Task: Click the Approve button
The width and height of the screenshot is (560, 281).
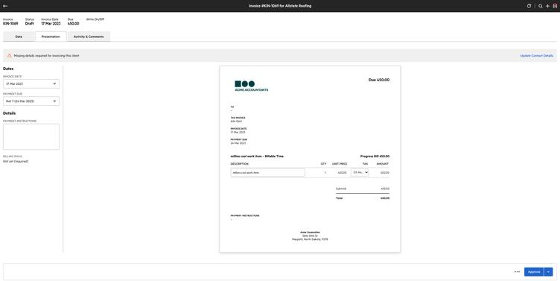Action: (534, 272)
